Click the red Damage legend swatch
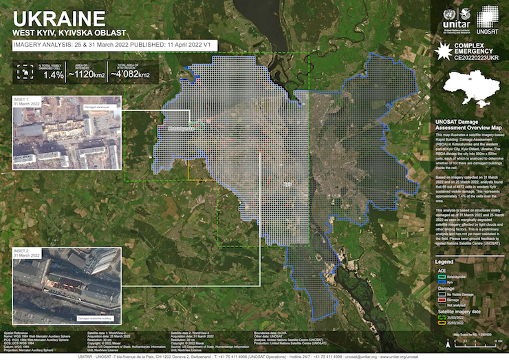This screenshot has height=360, width=509. click(x=442, y=300)
